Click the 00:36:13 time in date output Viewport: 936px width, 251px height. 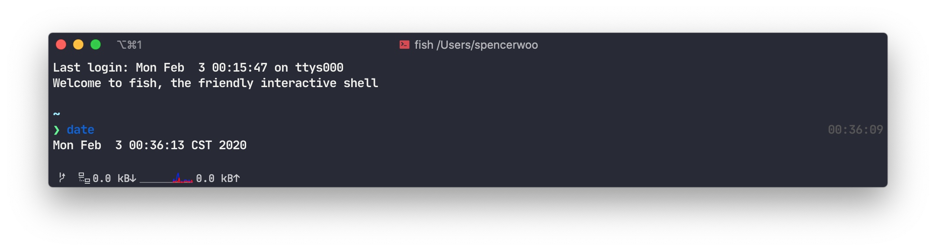(x=157, y=145)
